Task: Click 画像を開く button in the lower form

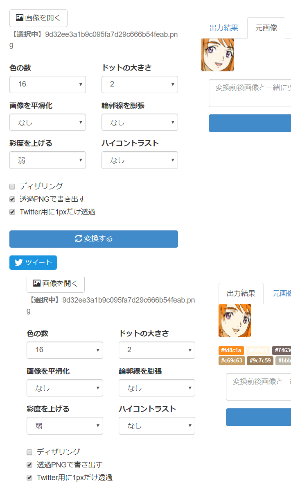Action: pyautogui.click(x=56, y=284)
